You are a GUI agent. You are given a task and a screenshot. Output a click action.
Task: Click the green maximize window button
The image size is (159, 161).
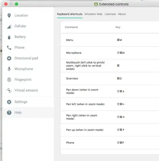[16, 4]
